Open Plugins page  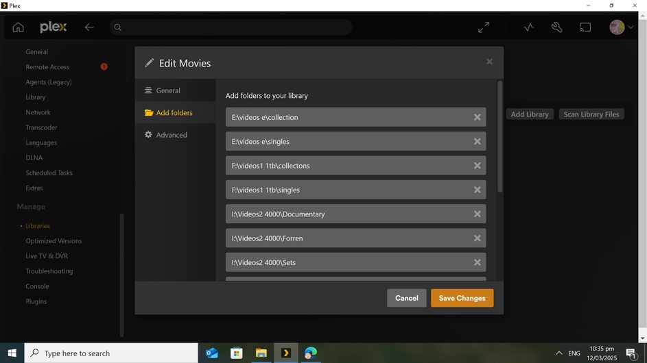click(36, 301)
